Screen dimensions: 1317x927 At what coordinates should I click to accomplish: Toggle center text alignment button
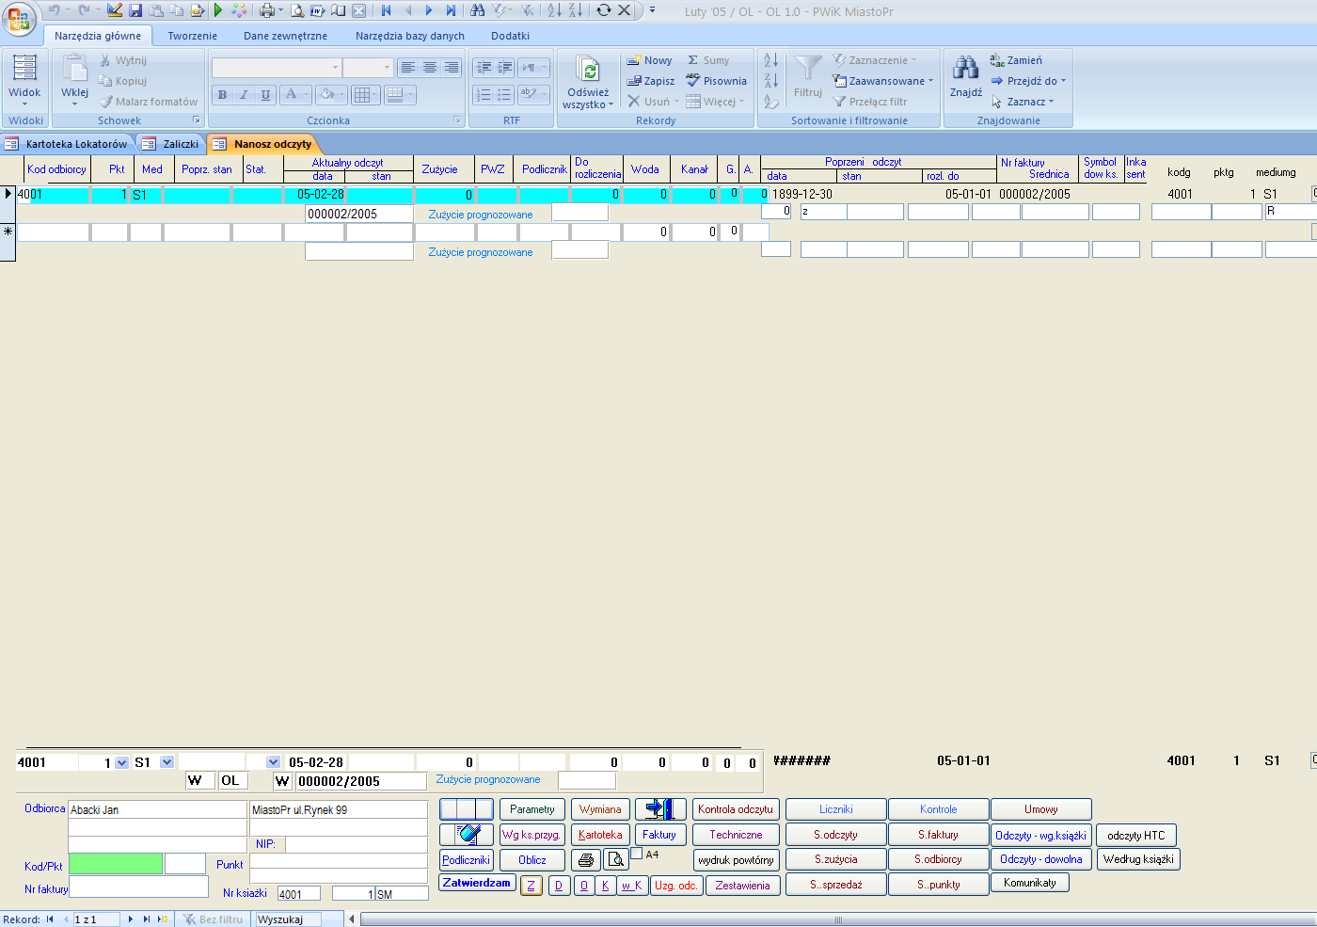430,68
